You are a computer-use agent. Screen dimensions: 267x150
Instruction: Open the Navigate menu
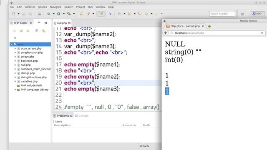[55, 7]
